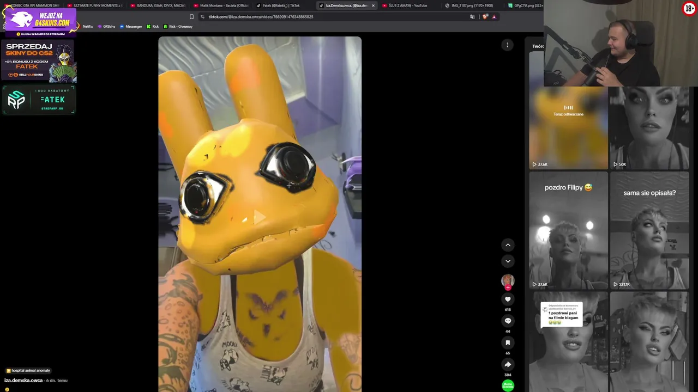Share the video using the arrow icon
Viewport: 698px width, 392px height.
[508, 364]
